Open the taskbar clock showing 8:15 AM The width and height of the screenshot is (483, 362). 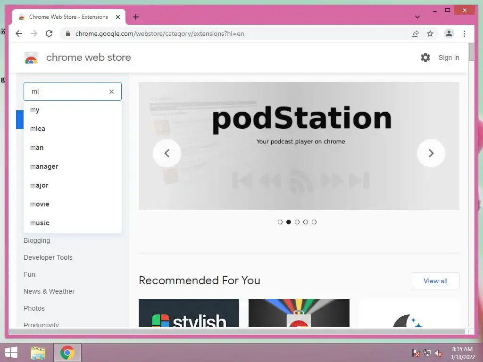click(462, 353)
